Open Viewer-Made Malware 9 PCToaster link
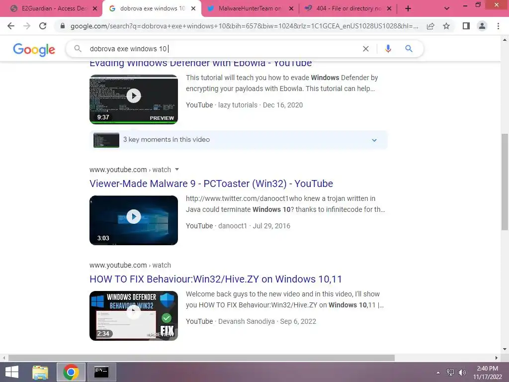This screenshot has height=382, width=509. [211, 184]
